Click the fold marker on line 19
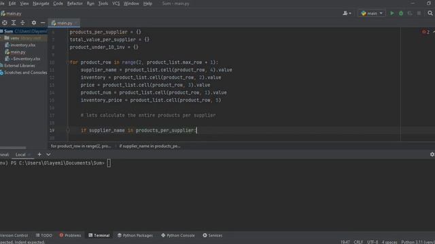Screen dimensions: 435x244 [x=68, y=130]
